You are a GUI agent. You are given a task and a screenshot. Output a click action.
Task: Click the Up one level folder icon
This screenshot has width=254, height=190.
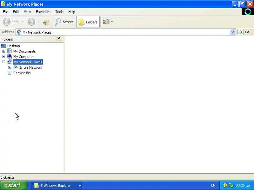click(x=46, y=22)
